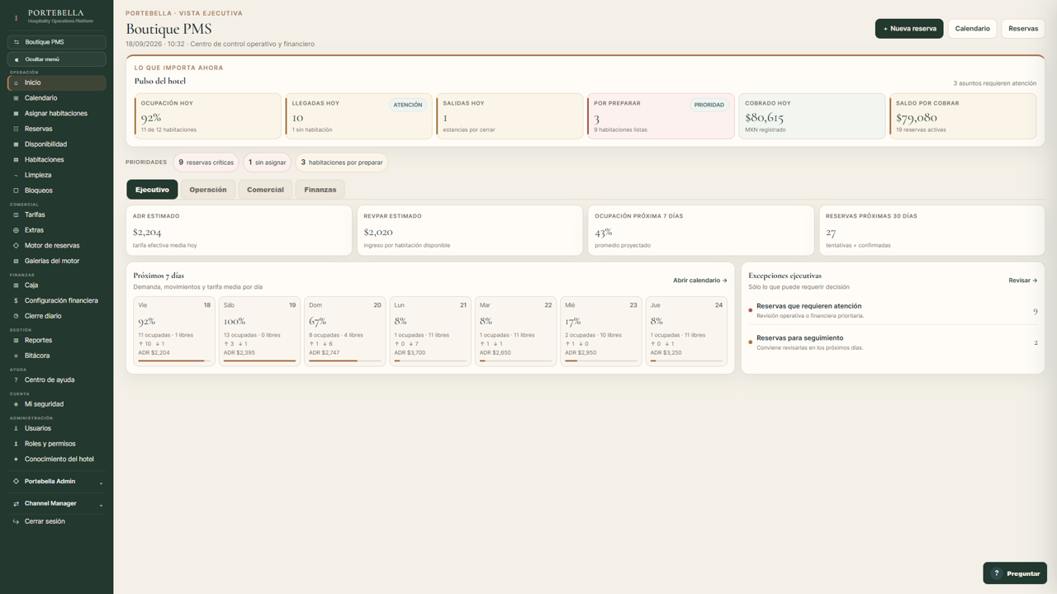Follow the Abrir calendario link

click(x=700, y=280)
